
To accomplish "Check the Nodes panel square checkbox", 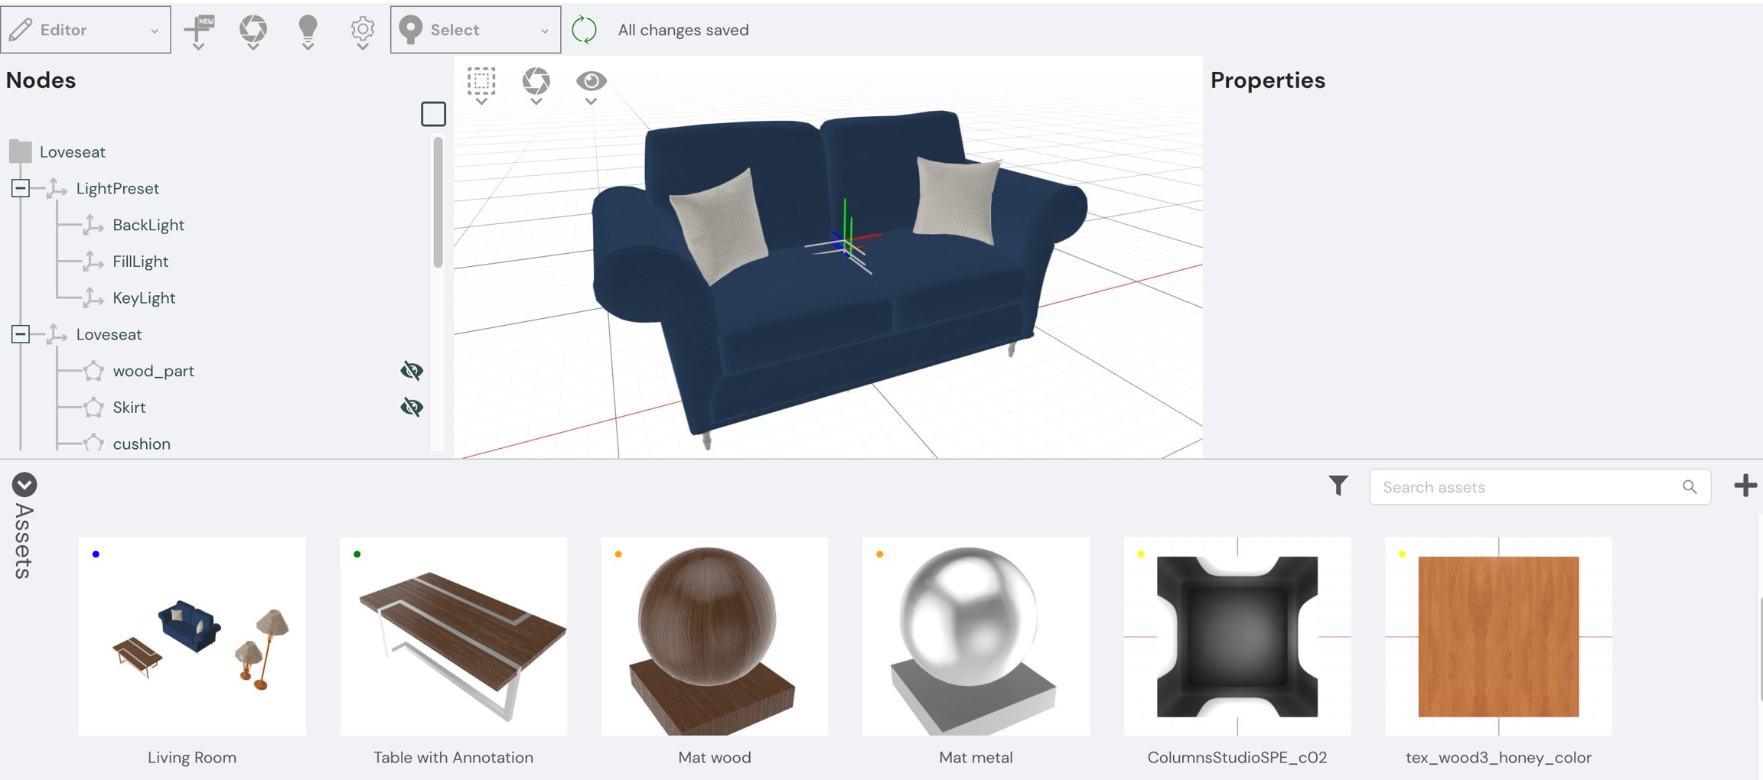I will (433, 114).
